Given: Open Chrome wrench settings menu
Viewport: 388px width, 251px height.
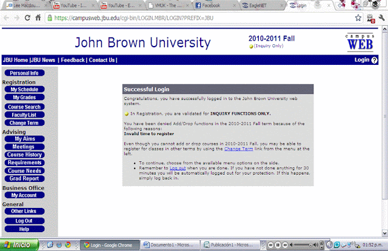Looking at the screenshot, I should (x=381, y=18).
